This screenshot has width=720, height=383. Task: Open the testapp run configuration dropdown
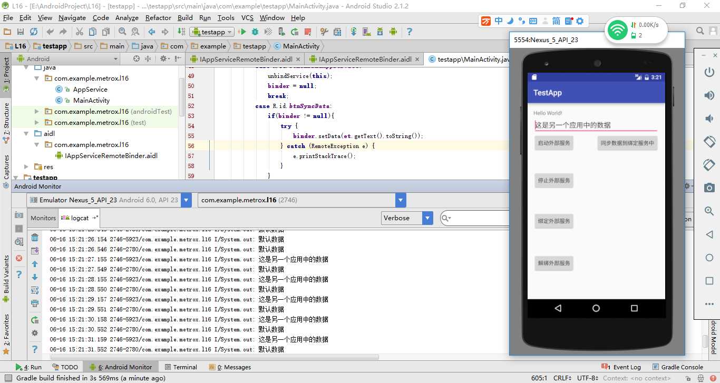point(212,32)
